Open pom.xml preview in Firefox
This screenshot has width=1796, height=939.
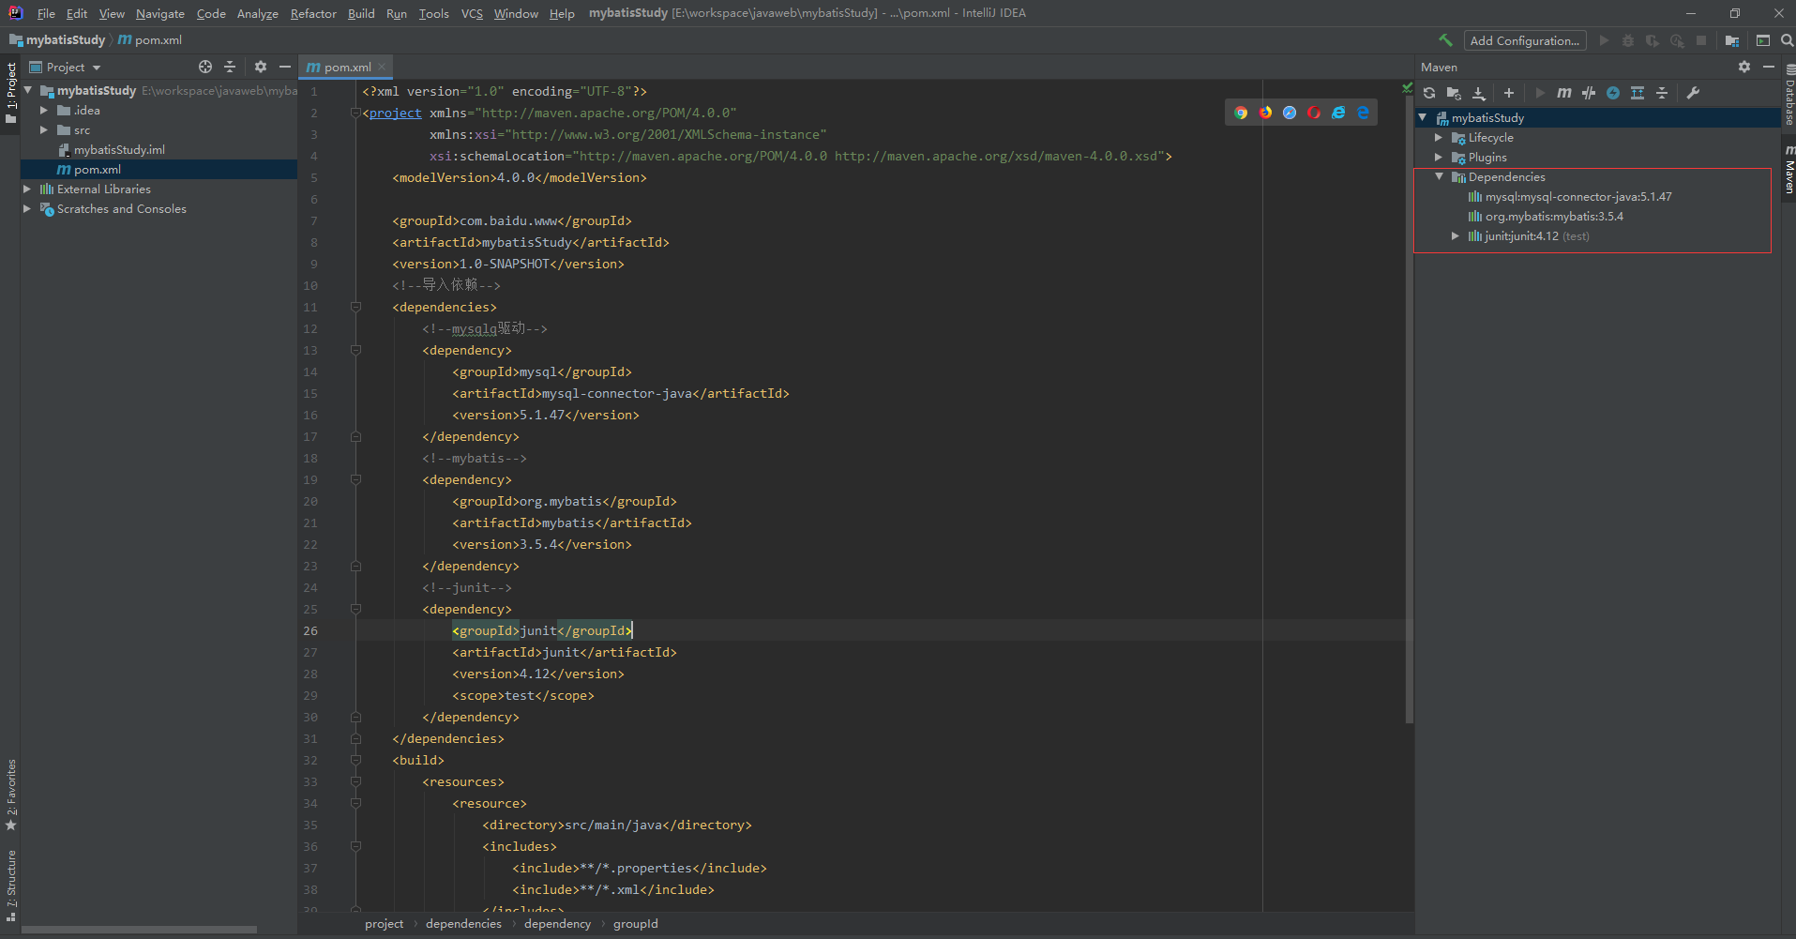[x=1265, y=113]
